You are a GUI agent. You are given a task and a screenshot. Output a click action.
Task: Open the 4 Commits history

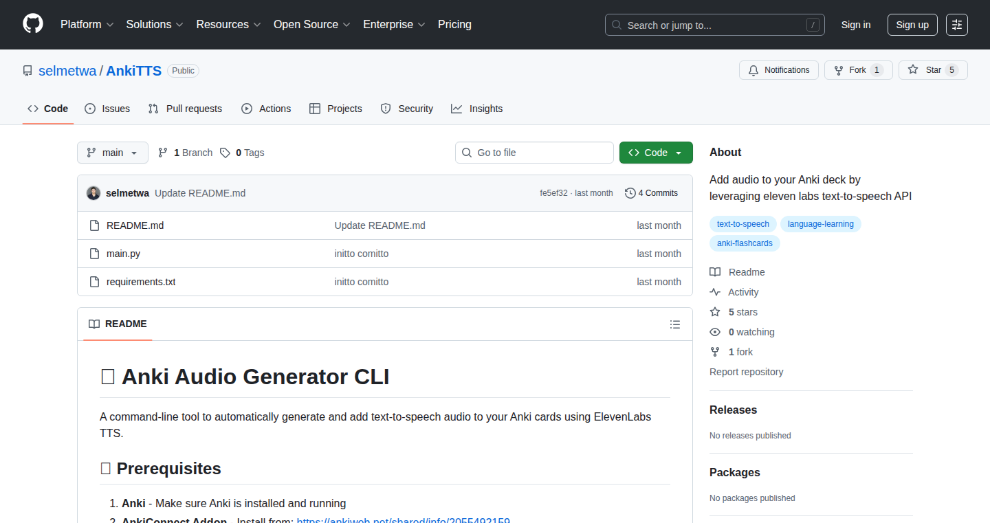(x=651, y=193)
